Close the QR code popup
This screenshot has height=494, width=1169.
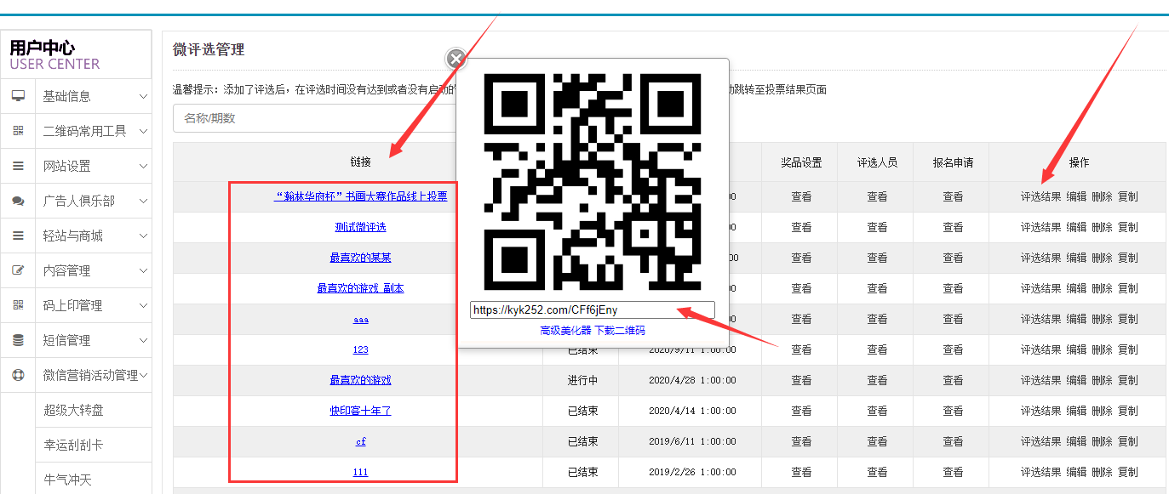point(456,59)
